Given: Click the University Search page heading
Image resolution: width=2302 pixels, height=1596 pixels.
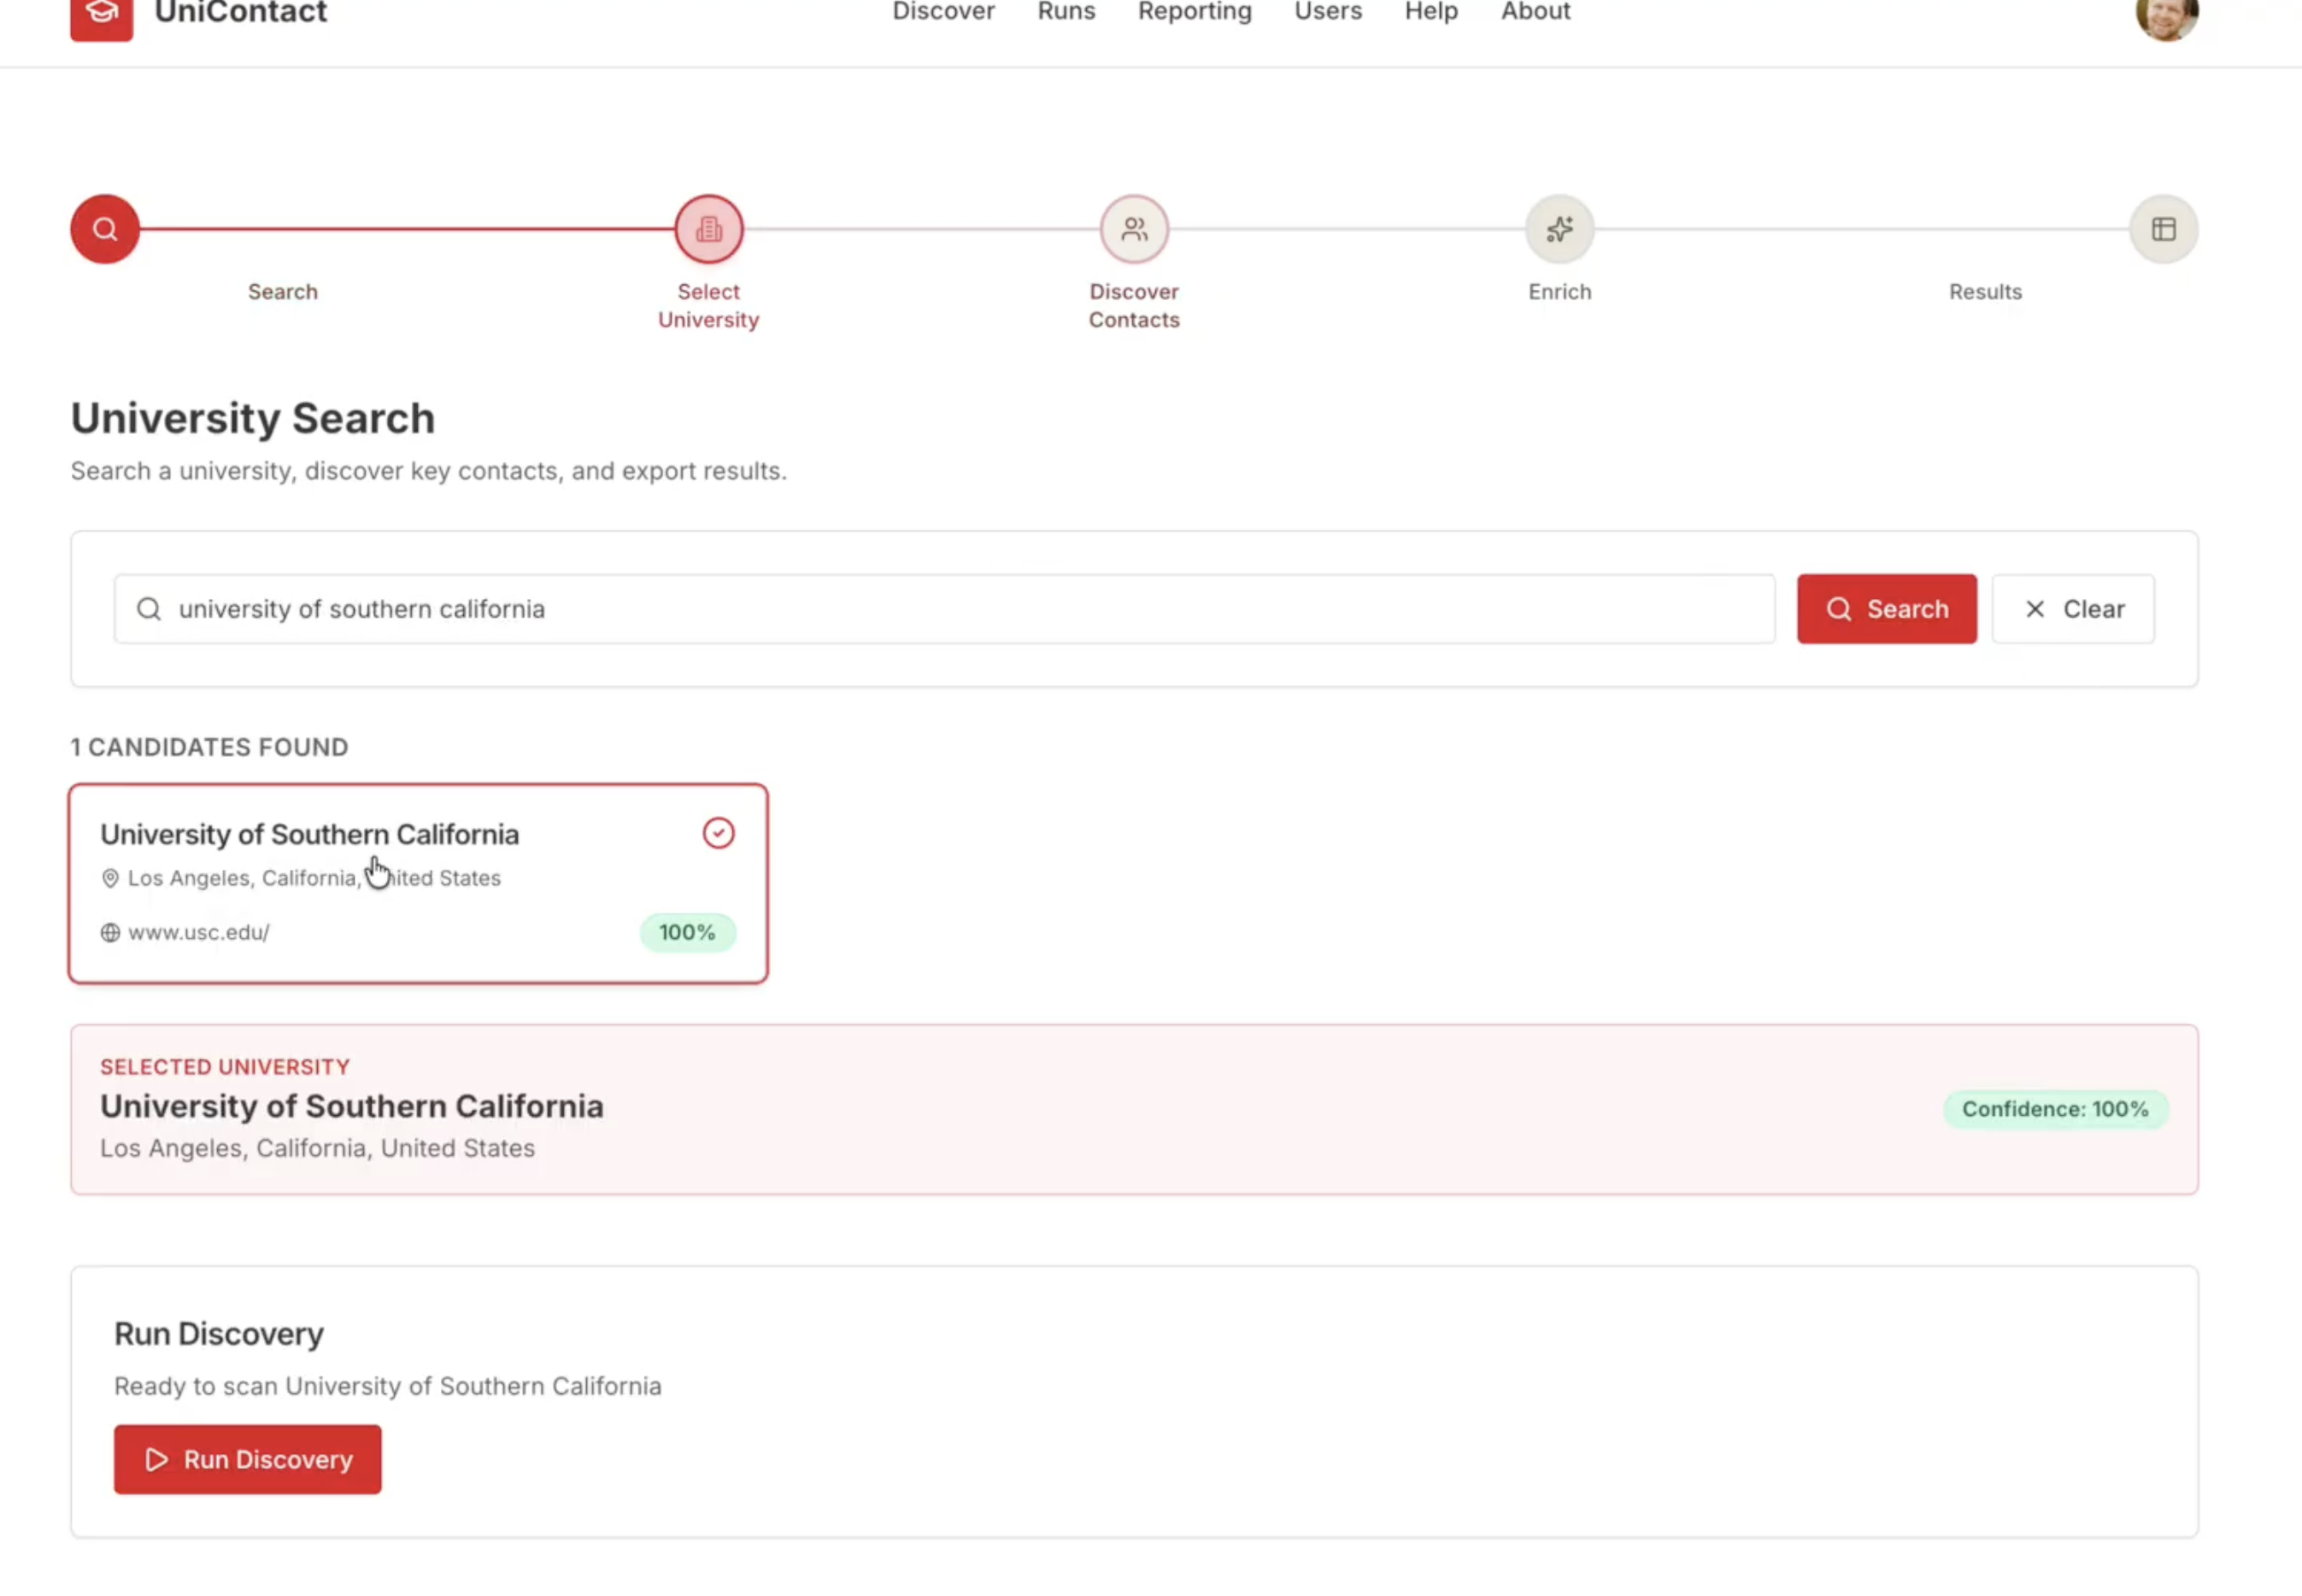Looking at the screenshot, I should [x=252, y=418].
